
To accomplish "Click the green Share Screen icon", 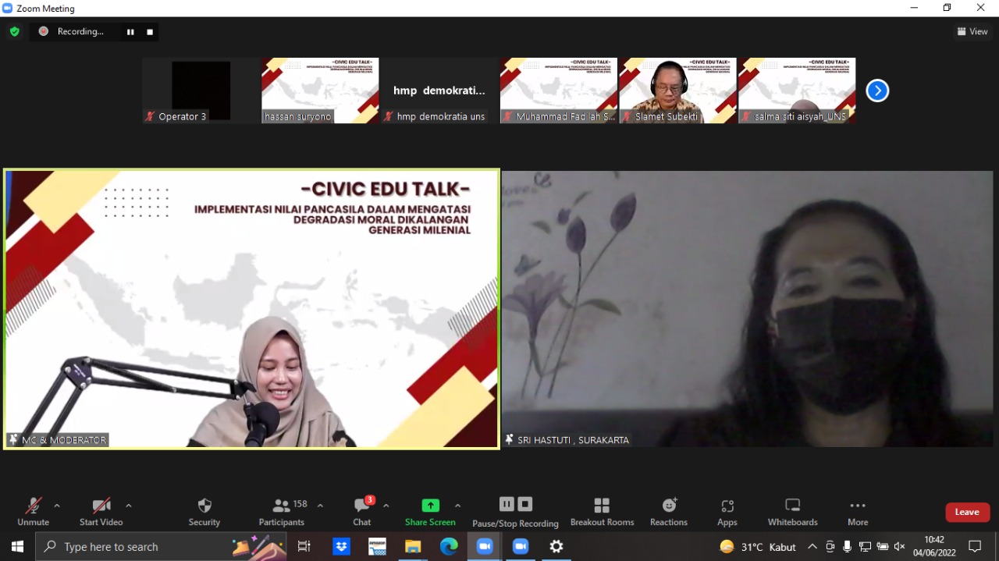I will coord(430,506).
